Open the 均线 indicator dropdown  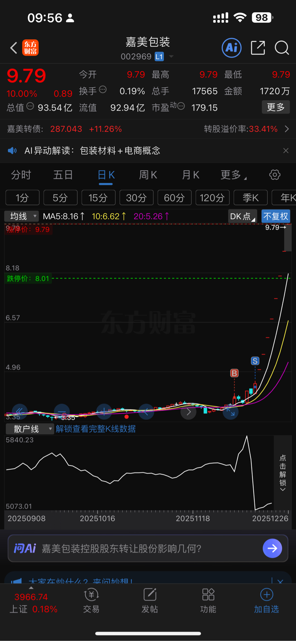point(22,216)
